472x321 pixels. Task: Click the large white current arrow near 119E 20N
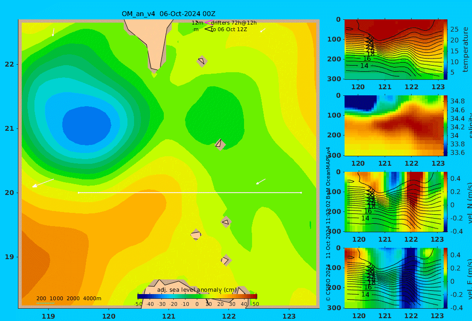(43, 183)
